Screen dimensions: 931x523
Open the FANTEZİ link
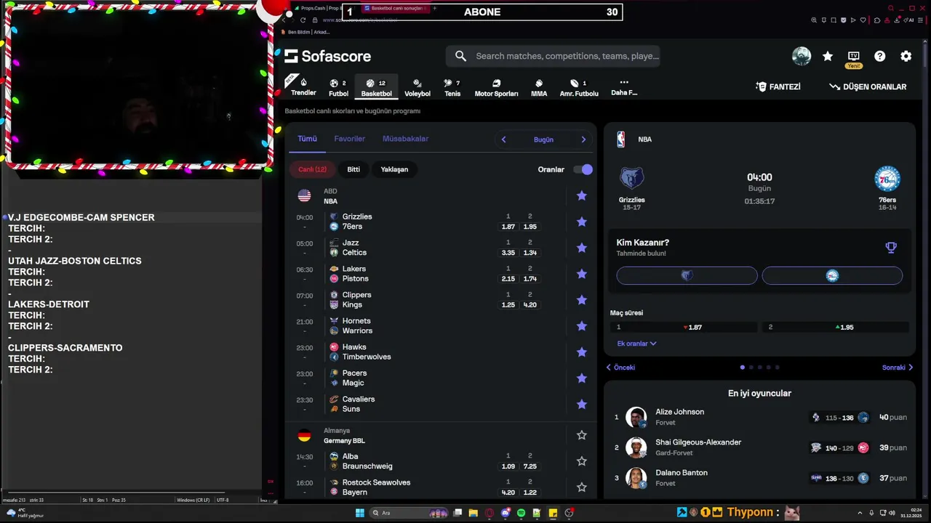click(778, 86)
